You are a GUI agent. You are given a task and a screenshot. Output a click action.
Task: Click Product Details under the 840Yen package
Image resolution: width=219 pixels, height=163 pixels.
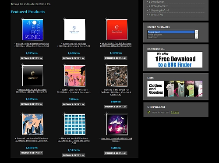116,107
